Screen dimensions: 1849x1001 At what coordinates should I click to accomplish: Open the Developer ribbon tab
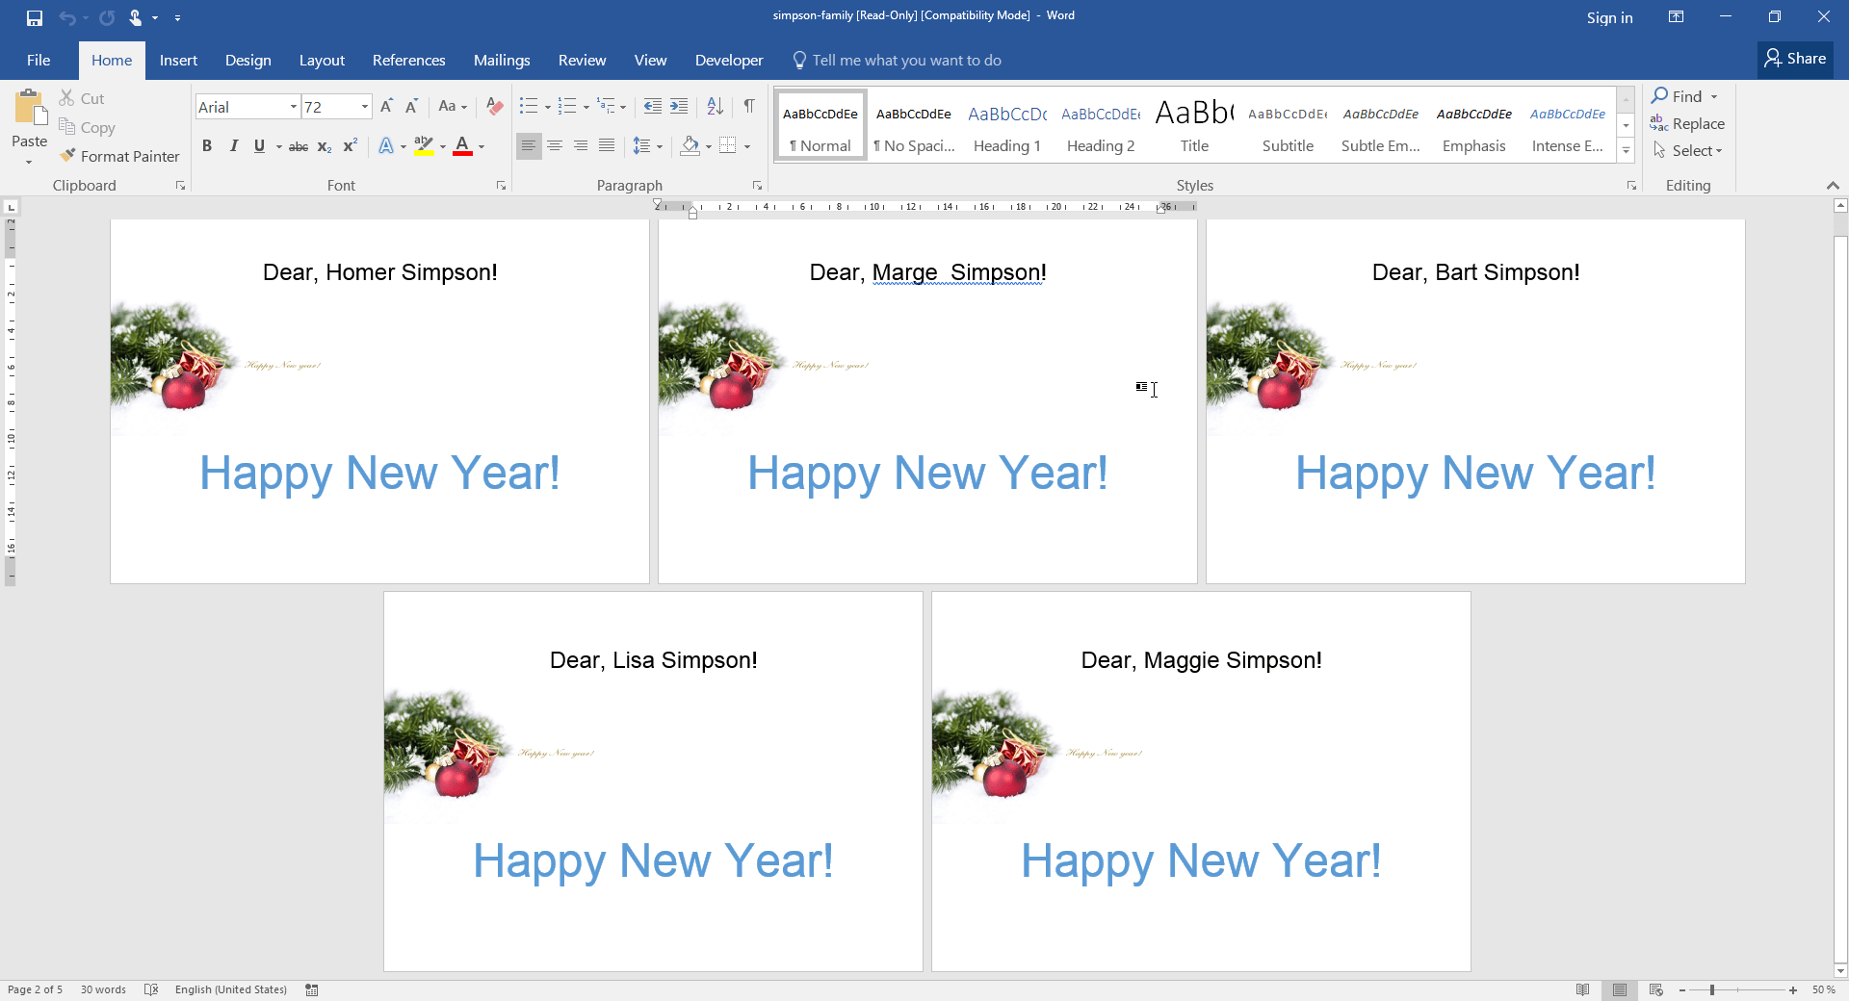point(728,60)
